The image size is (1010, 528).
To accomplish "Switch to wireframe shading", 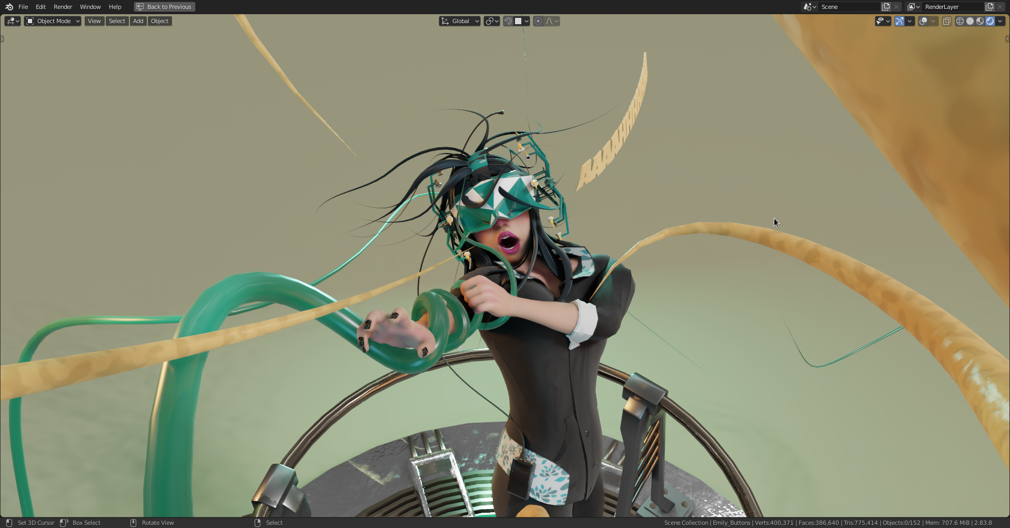I will tap(960, 21).
